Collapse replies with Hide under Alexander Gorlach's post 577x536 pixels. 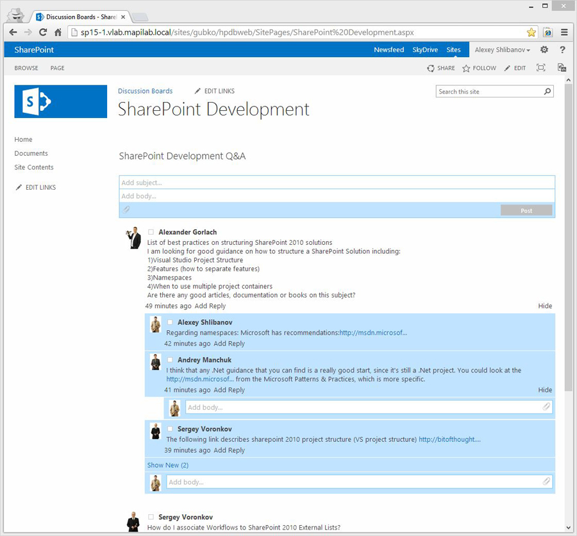(545, 306)
